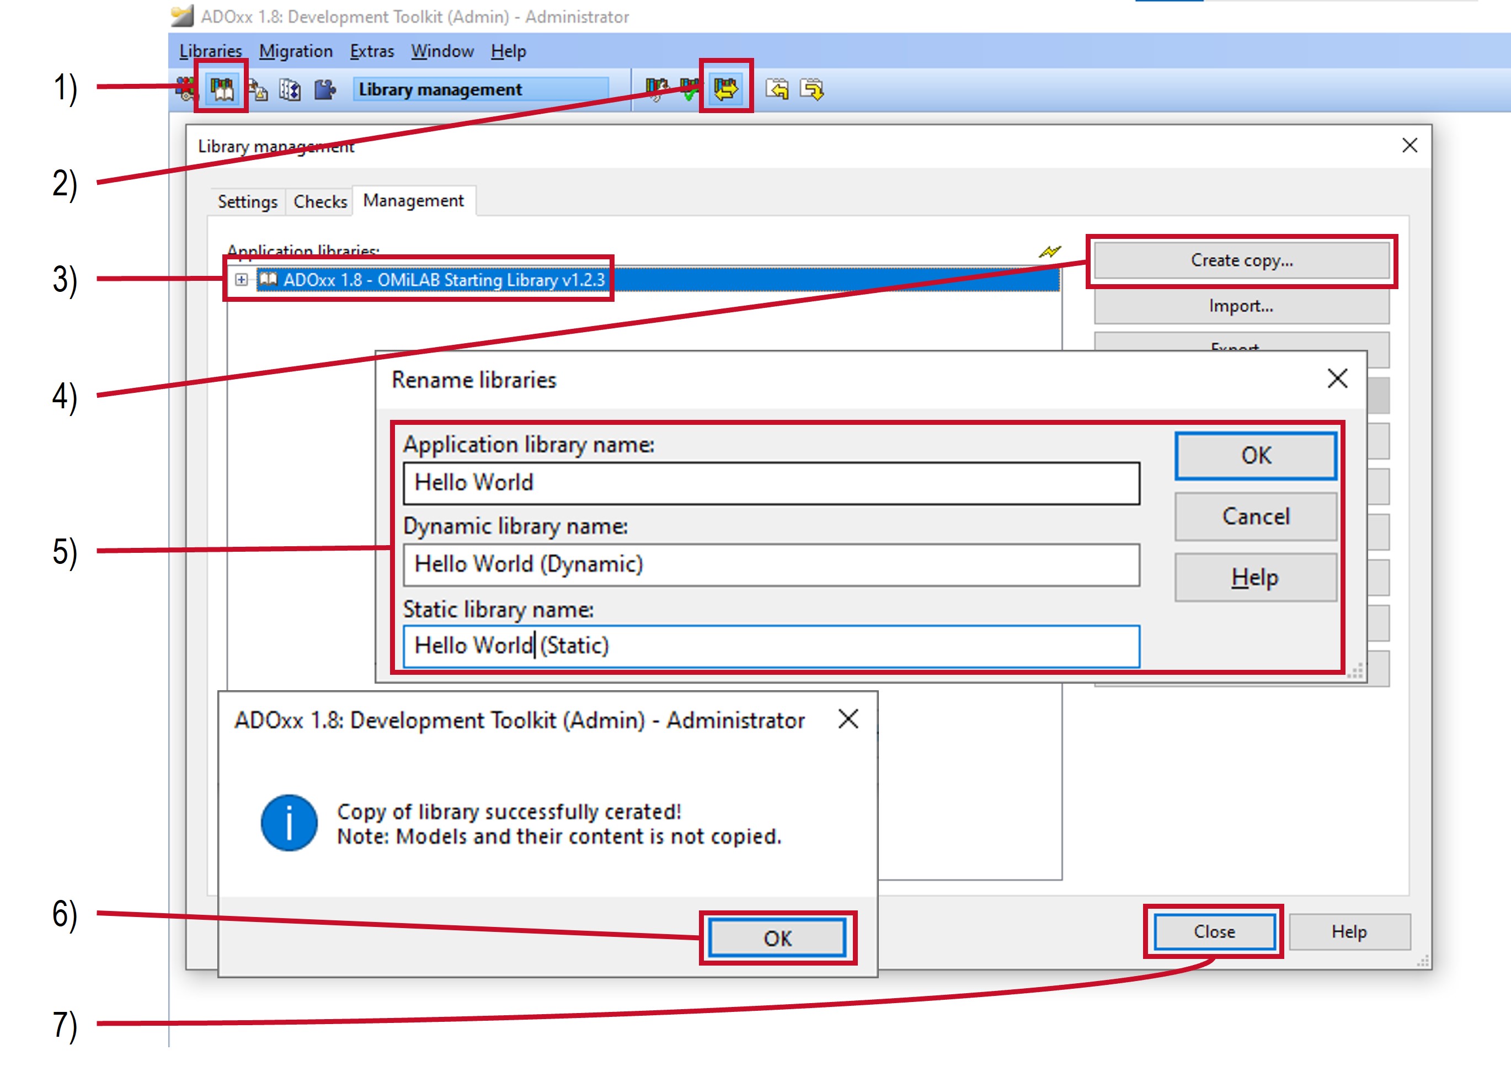Image resolution: width=1511 pixels, height=1066 pixels.
Task: Close the info message box with X
Action: (848, 719)
